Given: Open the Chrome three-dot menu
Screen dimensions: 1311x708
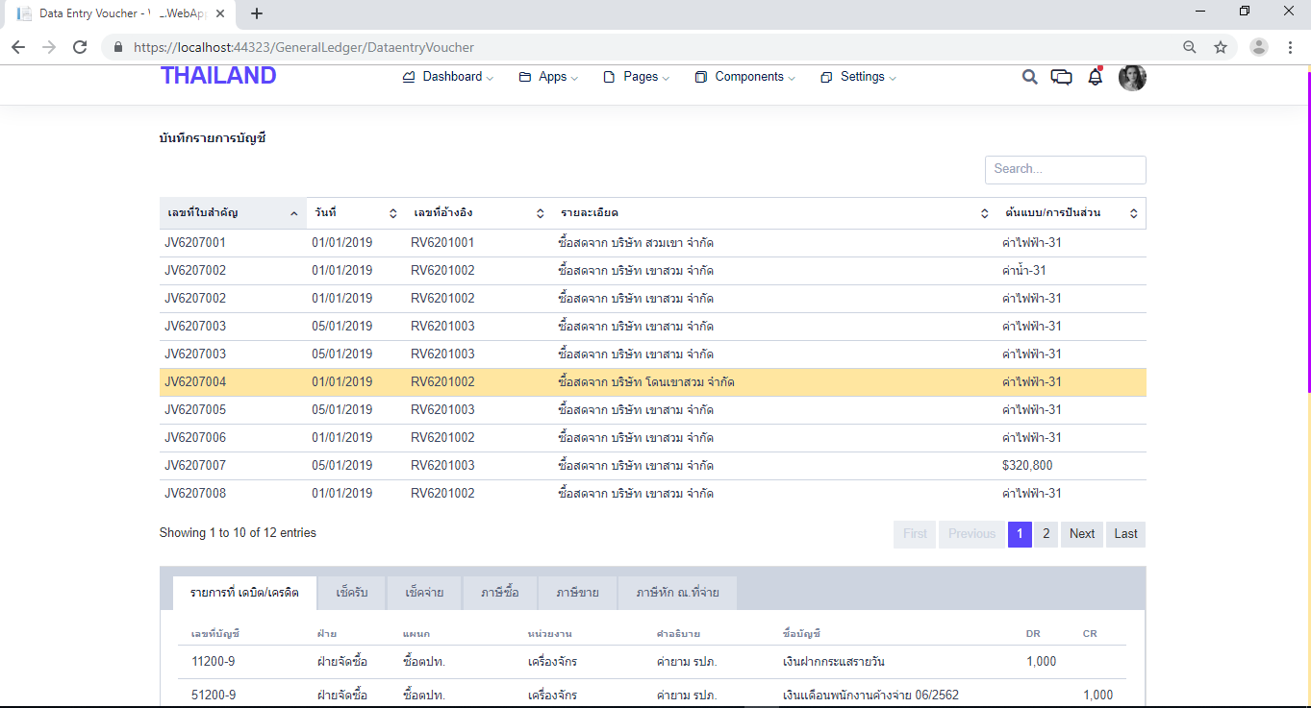Looking at the screenshot, I should pyautogui.click(x=1290, y=47).
